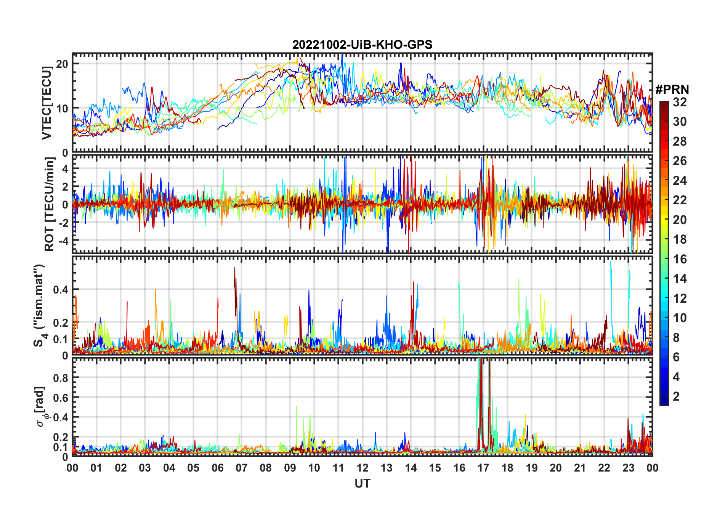
Task: Choose UT axis tick label 21
Action: (x=580, y=468)
